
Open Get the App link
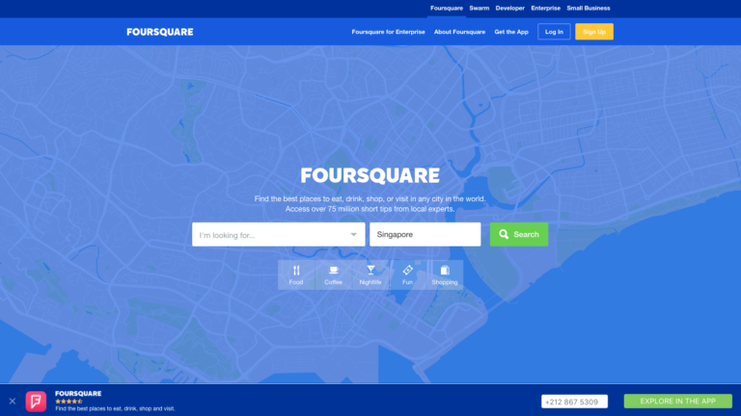511,32
